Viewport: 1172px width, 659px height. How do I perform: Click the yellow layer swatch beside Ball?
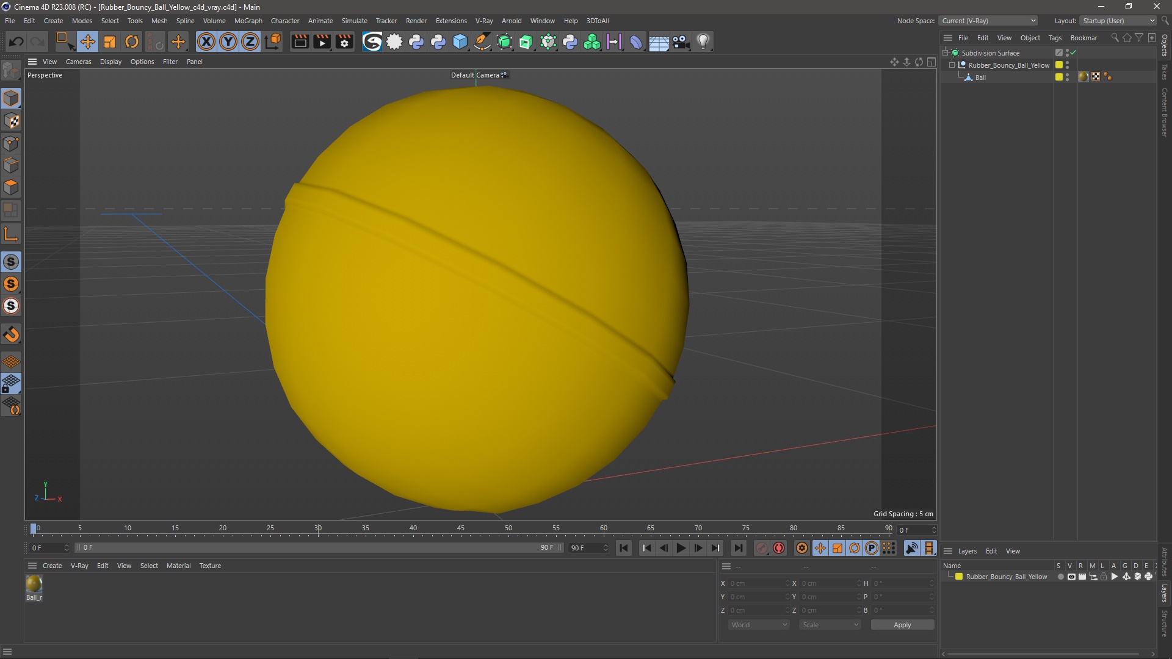click(x=1059, y=77)
